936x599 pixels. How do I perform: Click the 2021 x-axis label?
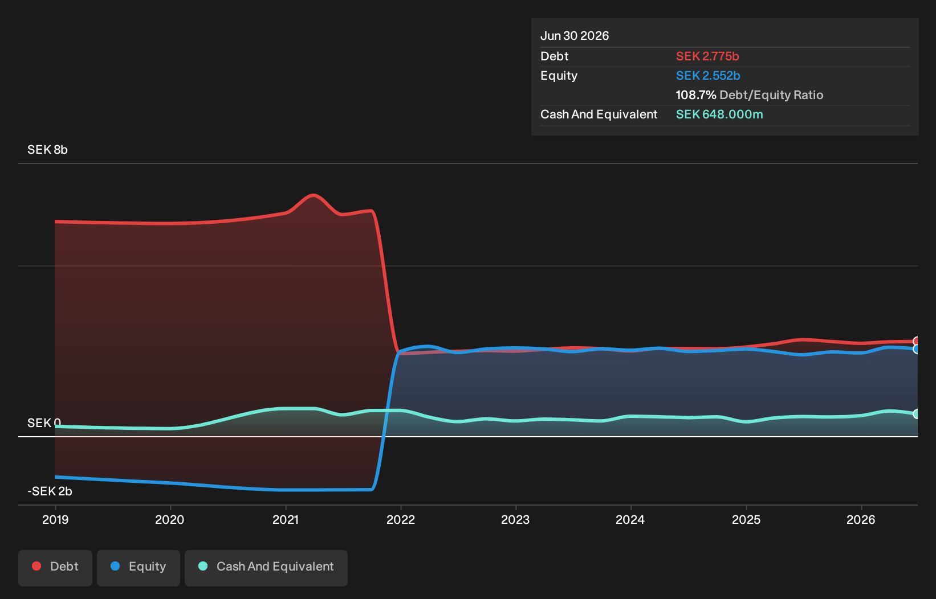coord(286,520)
